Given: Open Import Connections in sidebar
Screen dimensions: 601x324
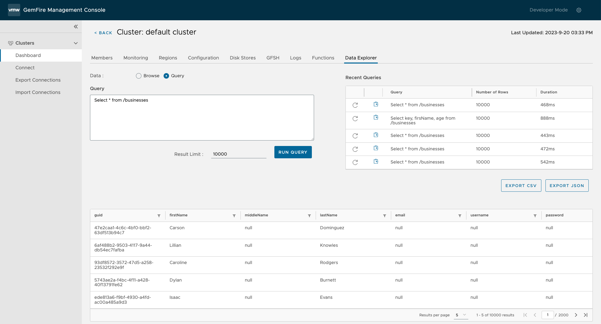Looking at the screenshot, I should click(41, 92).
